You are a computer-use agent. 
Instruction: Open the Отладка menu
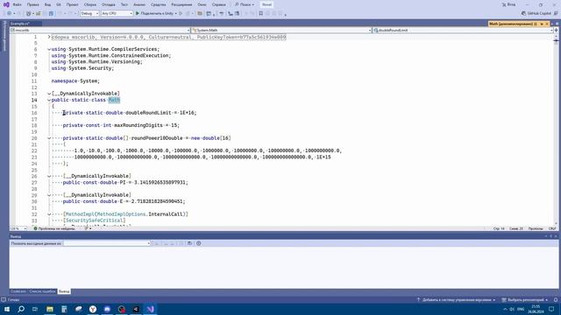[x=108, y=4]
